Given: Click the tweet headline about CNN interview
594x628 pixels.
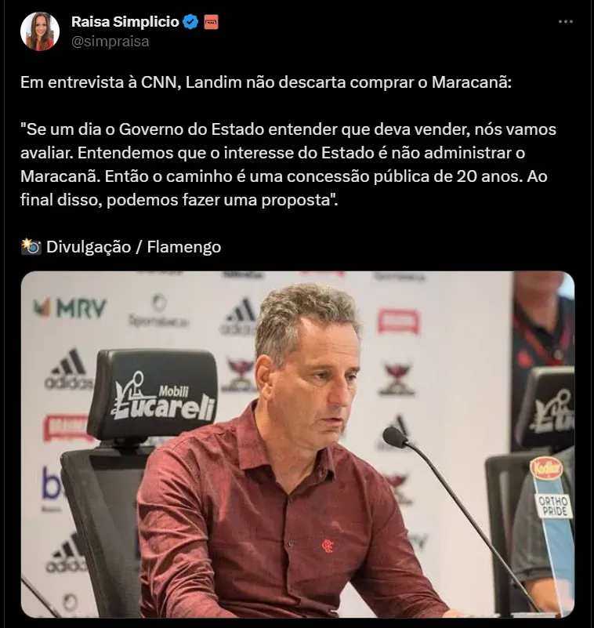Looking at the screenshot, I should (266, 82).
